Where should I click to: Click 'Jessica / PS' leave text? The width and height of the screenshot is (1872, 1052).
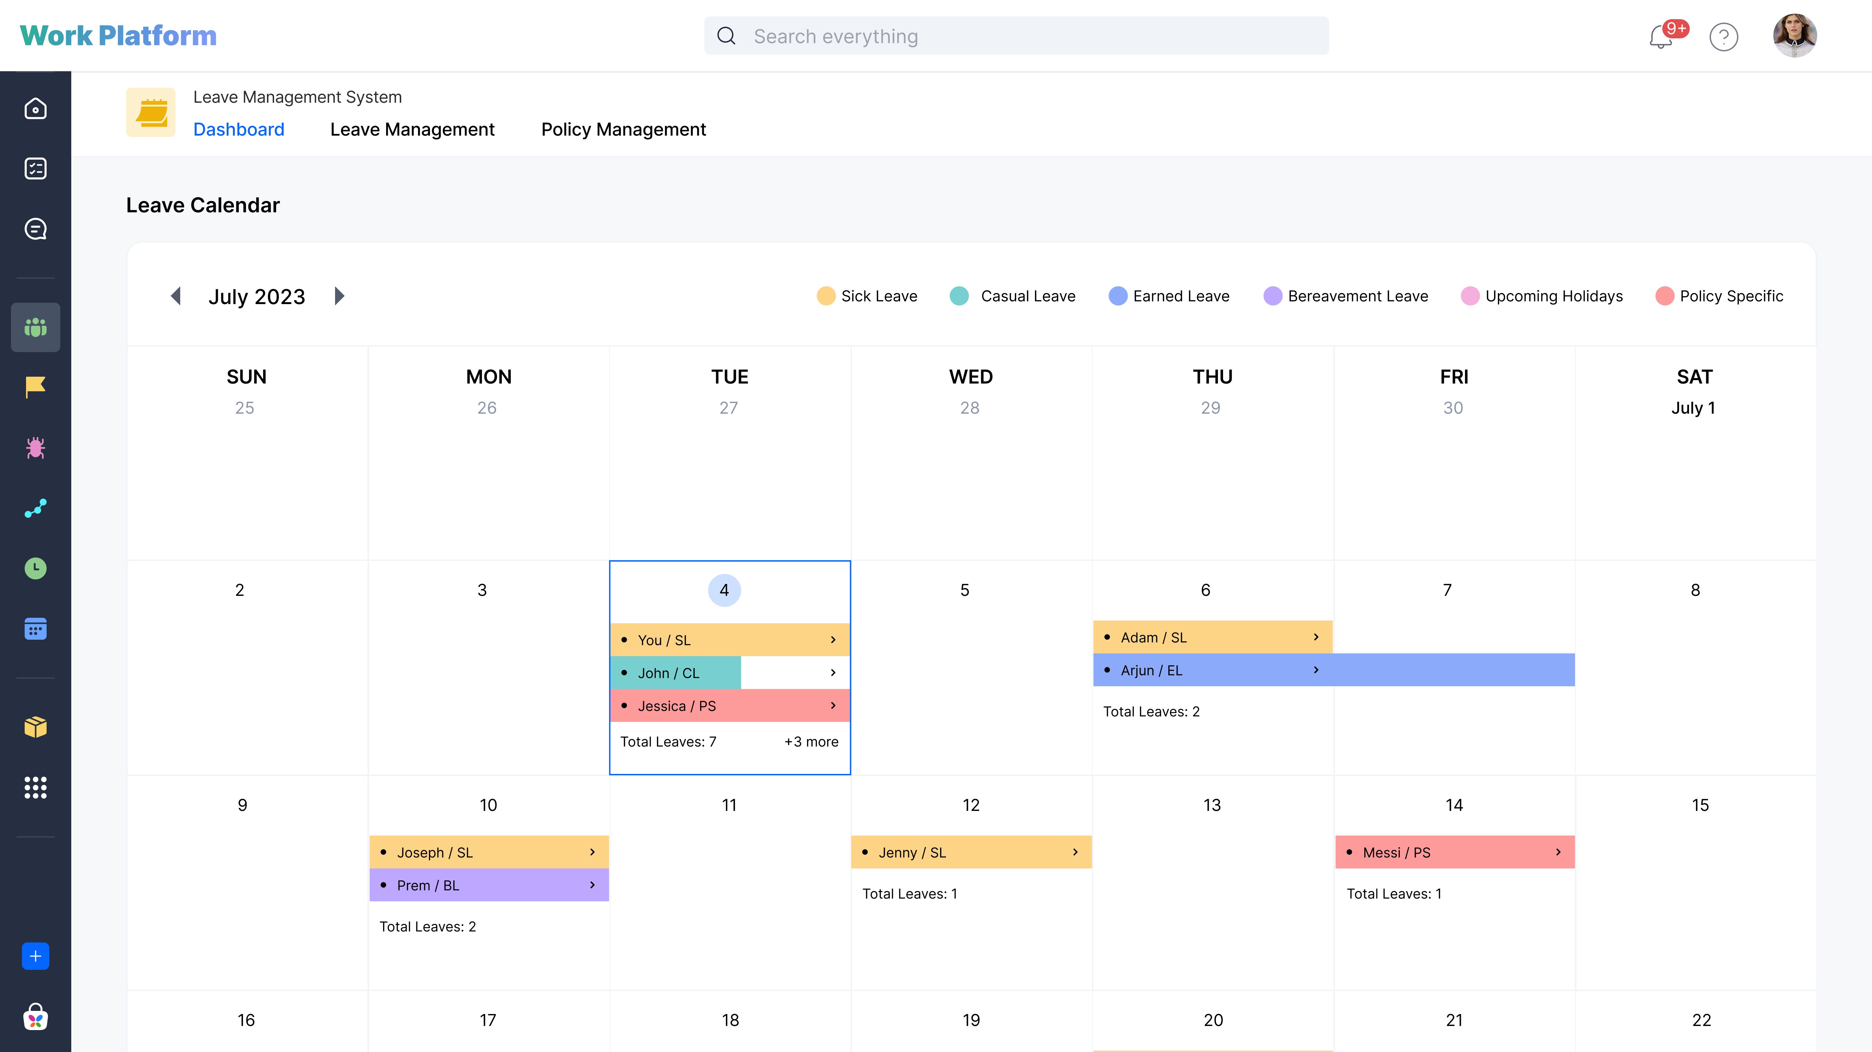(x=677, y=706)
